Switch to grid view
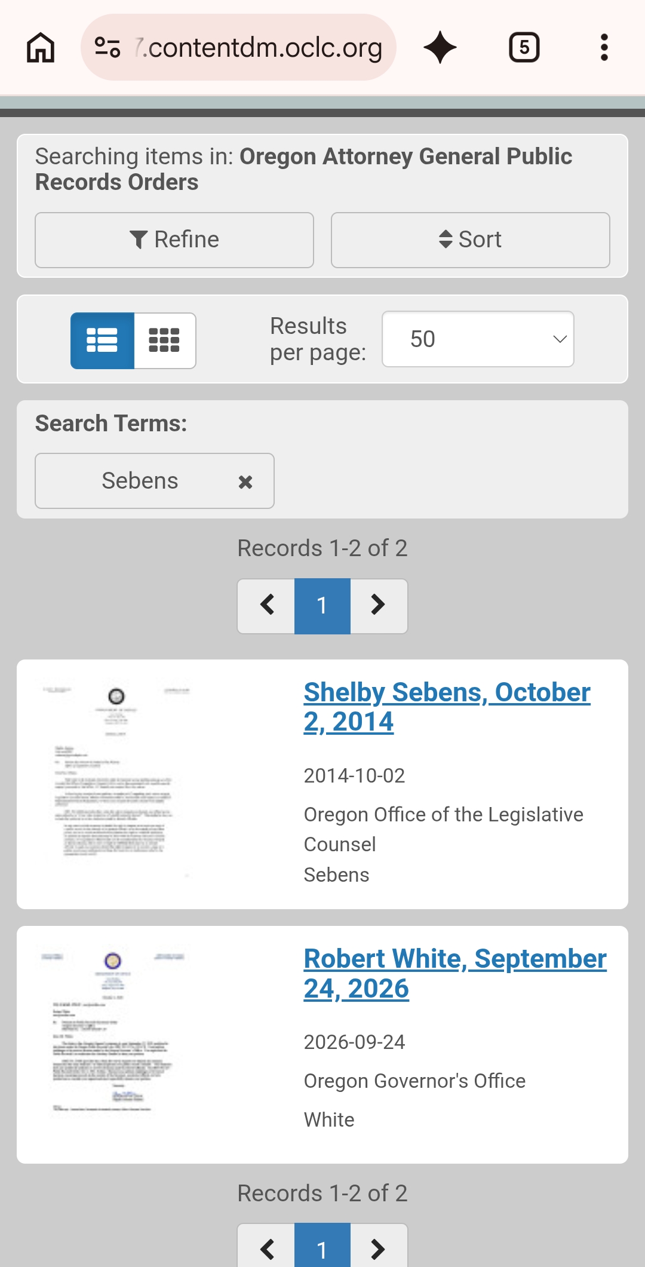This screenshot has height=1267, width=645. click(x=165, y=340)
